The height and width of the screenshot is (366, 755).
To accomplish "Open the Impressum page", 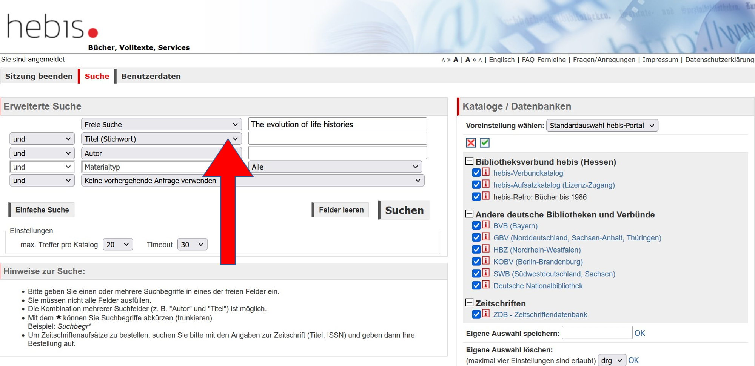I will pos(660,60).
